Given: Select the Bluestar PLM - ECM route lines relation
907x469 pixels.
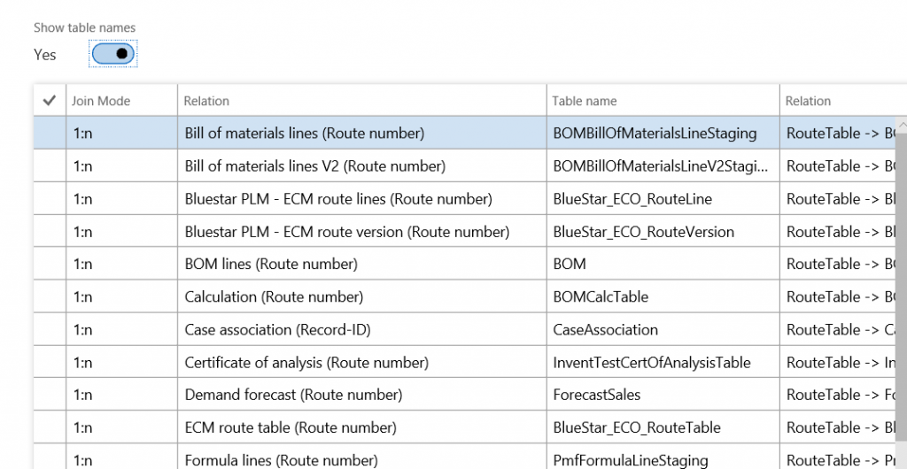Looking at the screenshot, I should point(337,199).
